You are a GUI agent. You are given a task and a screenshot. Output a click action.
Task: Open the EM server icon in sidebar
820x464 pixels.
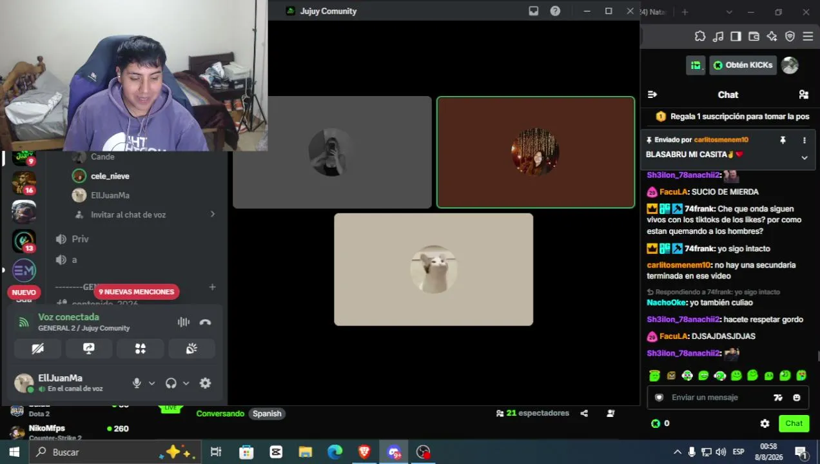pyautogui.click(x=24, y=271)
